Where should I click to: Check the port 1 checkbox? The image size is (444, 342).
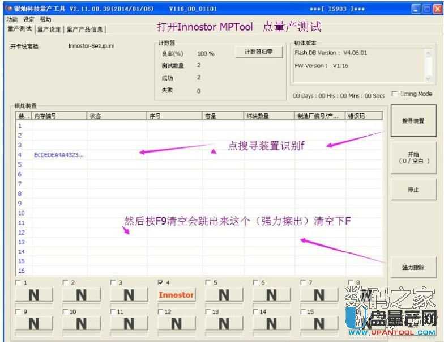tap(18, 282)
